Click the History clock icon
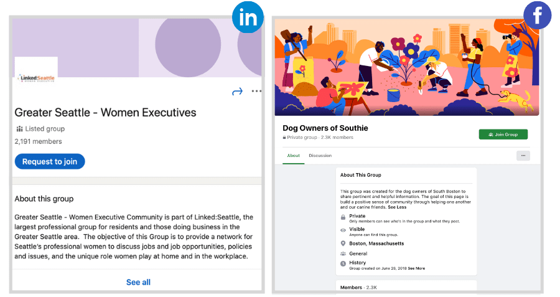560x297 pixels. point(343,264)
